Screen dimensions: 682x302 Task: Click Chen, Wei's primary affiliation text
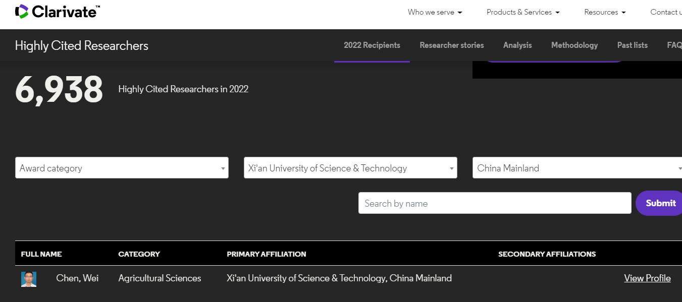339,278
